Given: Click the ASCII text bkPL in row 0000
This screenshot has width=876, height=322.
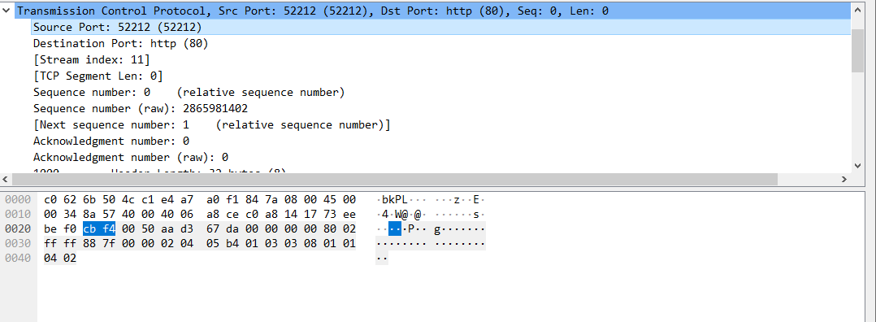Looking at the screenshot, I should point(395,199).
